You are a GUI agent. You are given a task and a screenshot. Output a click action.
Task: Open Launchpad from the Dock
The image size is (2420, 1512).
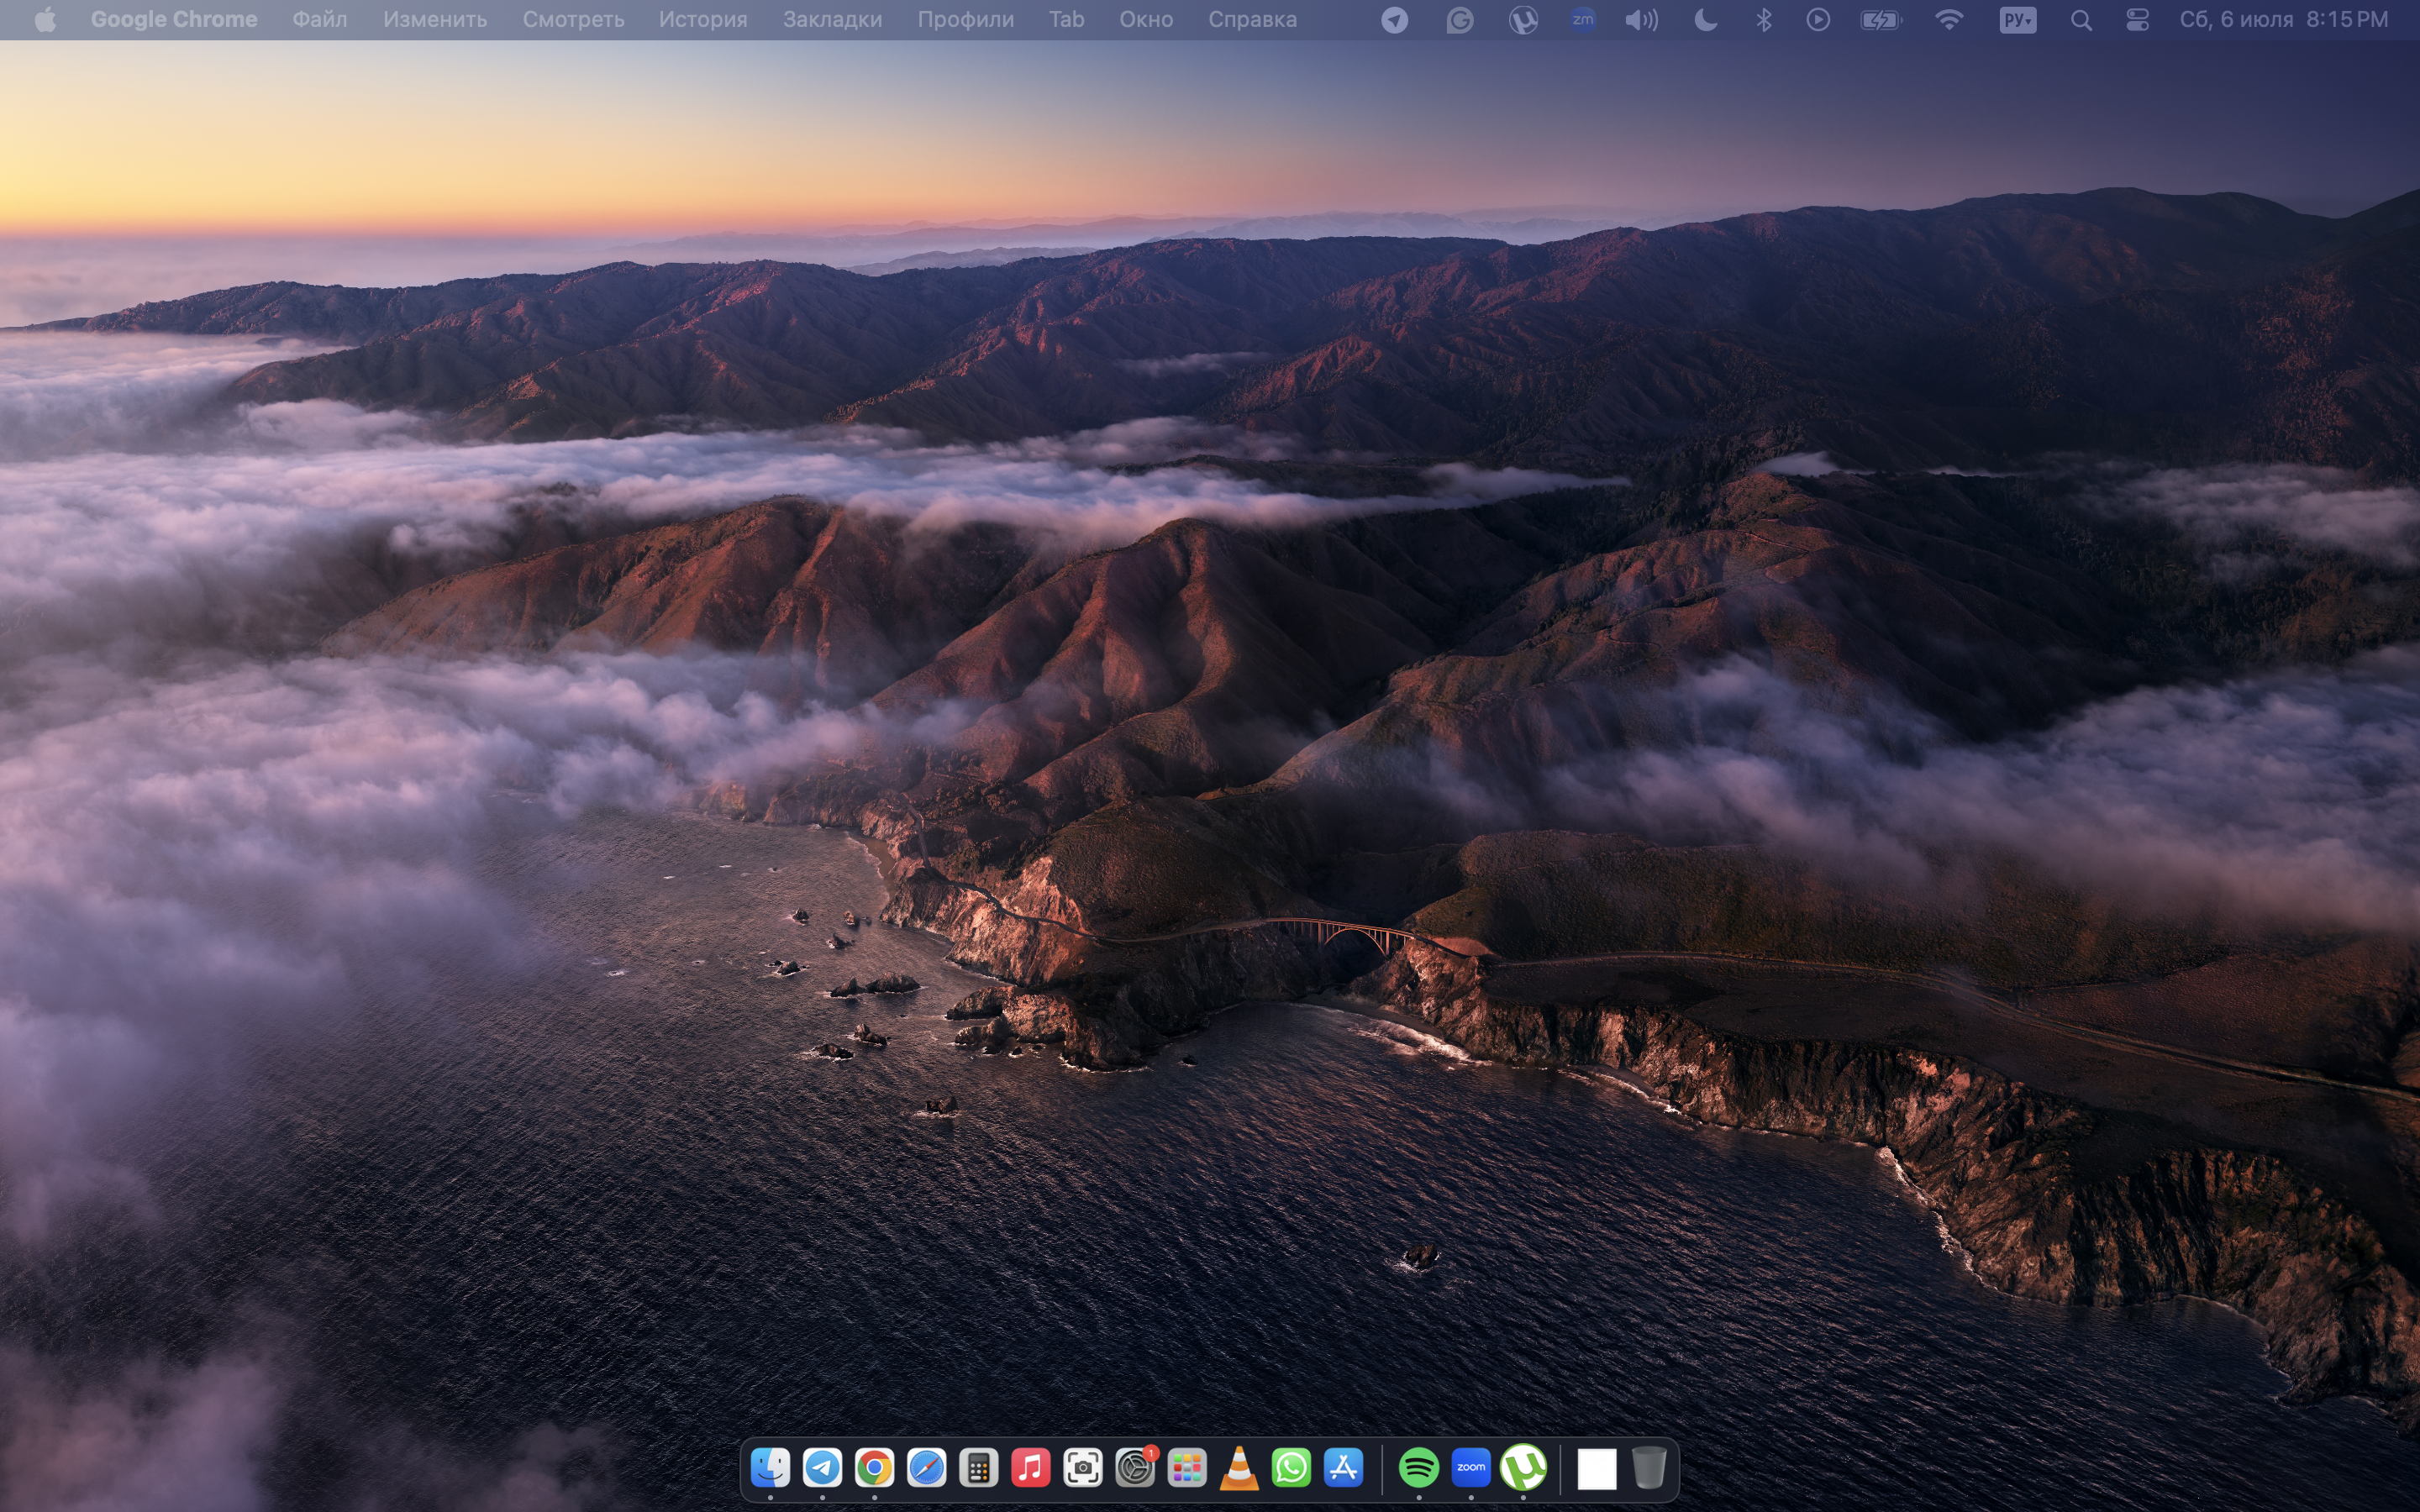click(x=1187, y=1468)
